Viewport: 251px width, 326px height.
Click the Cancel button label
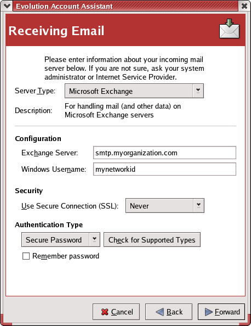pos(122,312)
